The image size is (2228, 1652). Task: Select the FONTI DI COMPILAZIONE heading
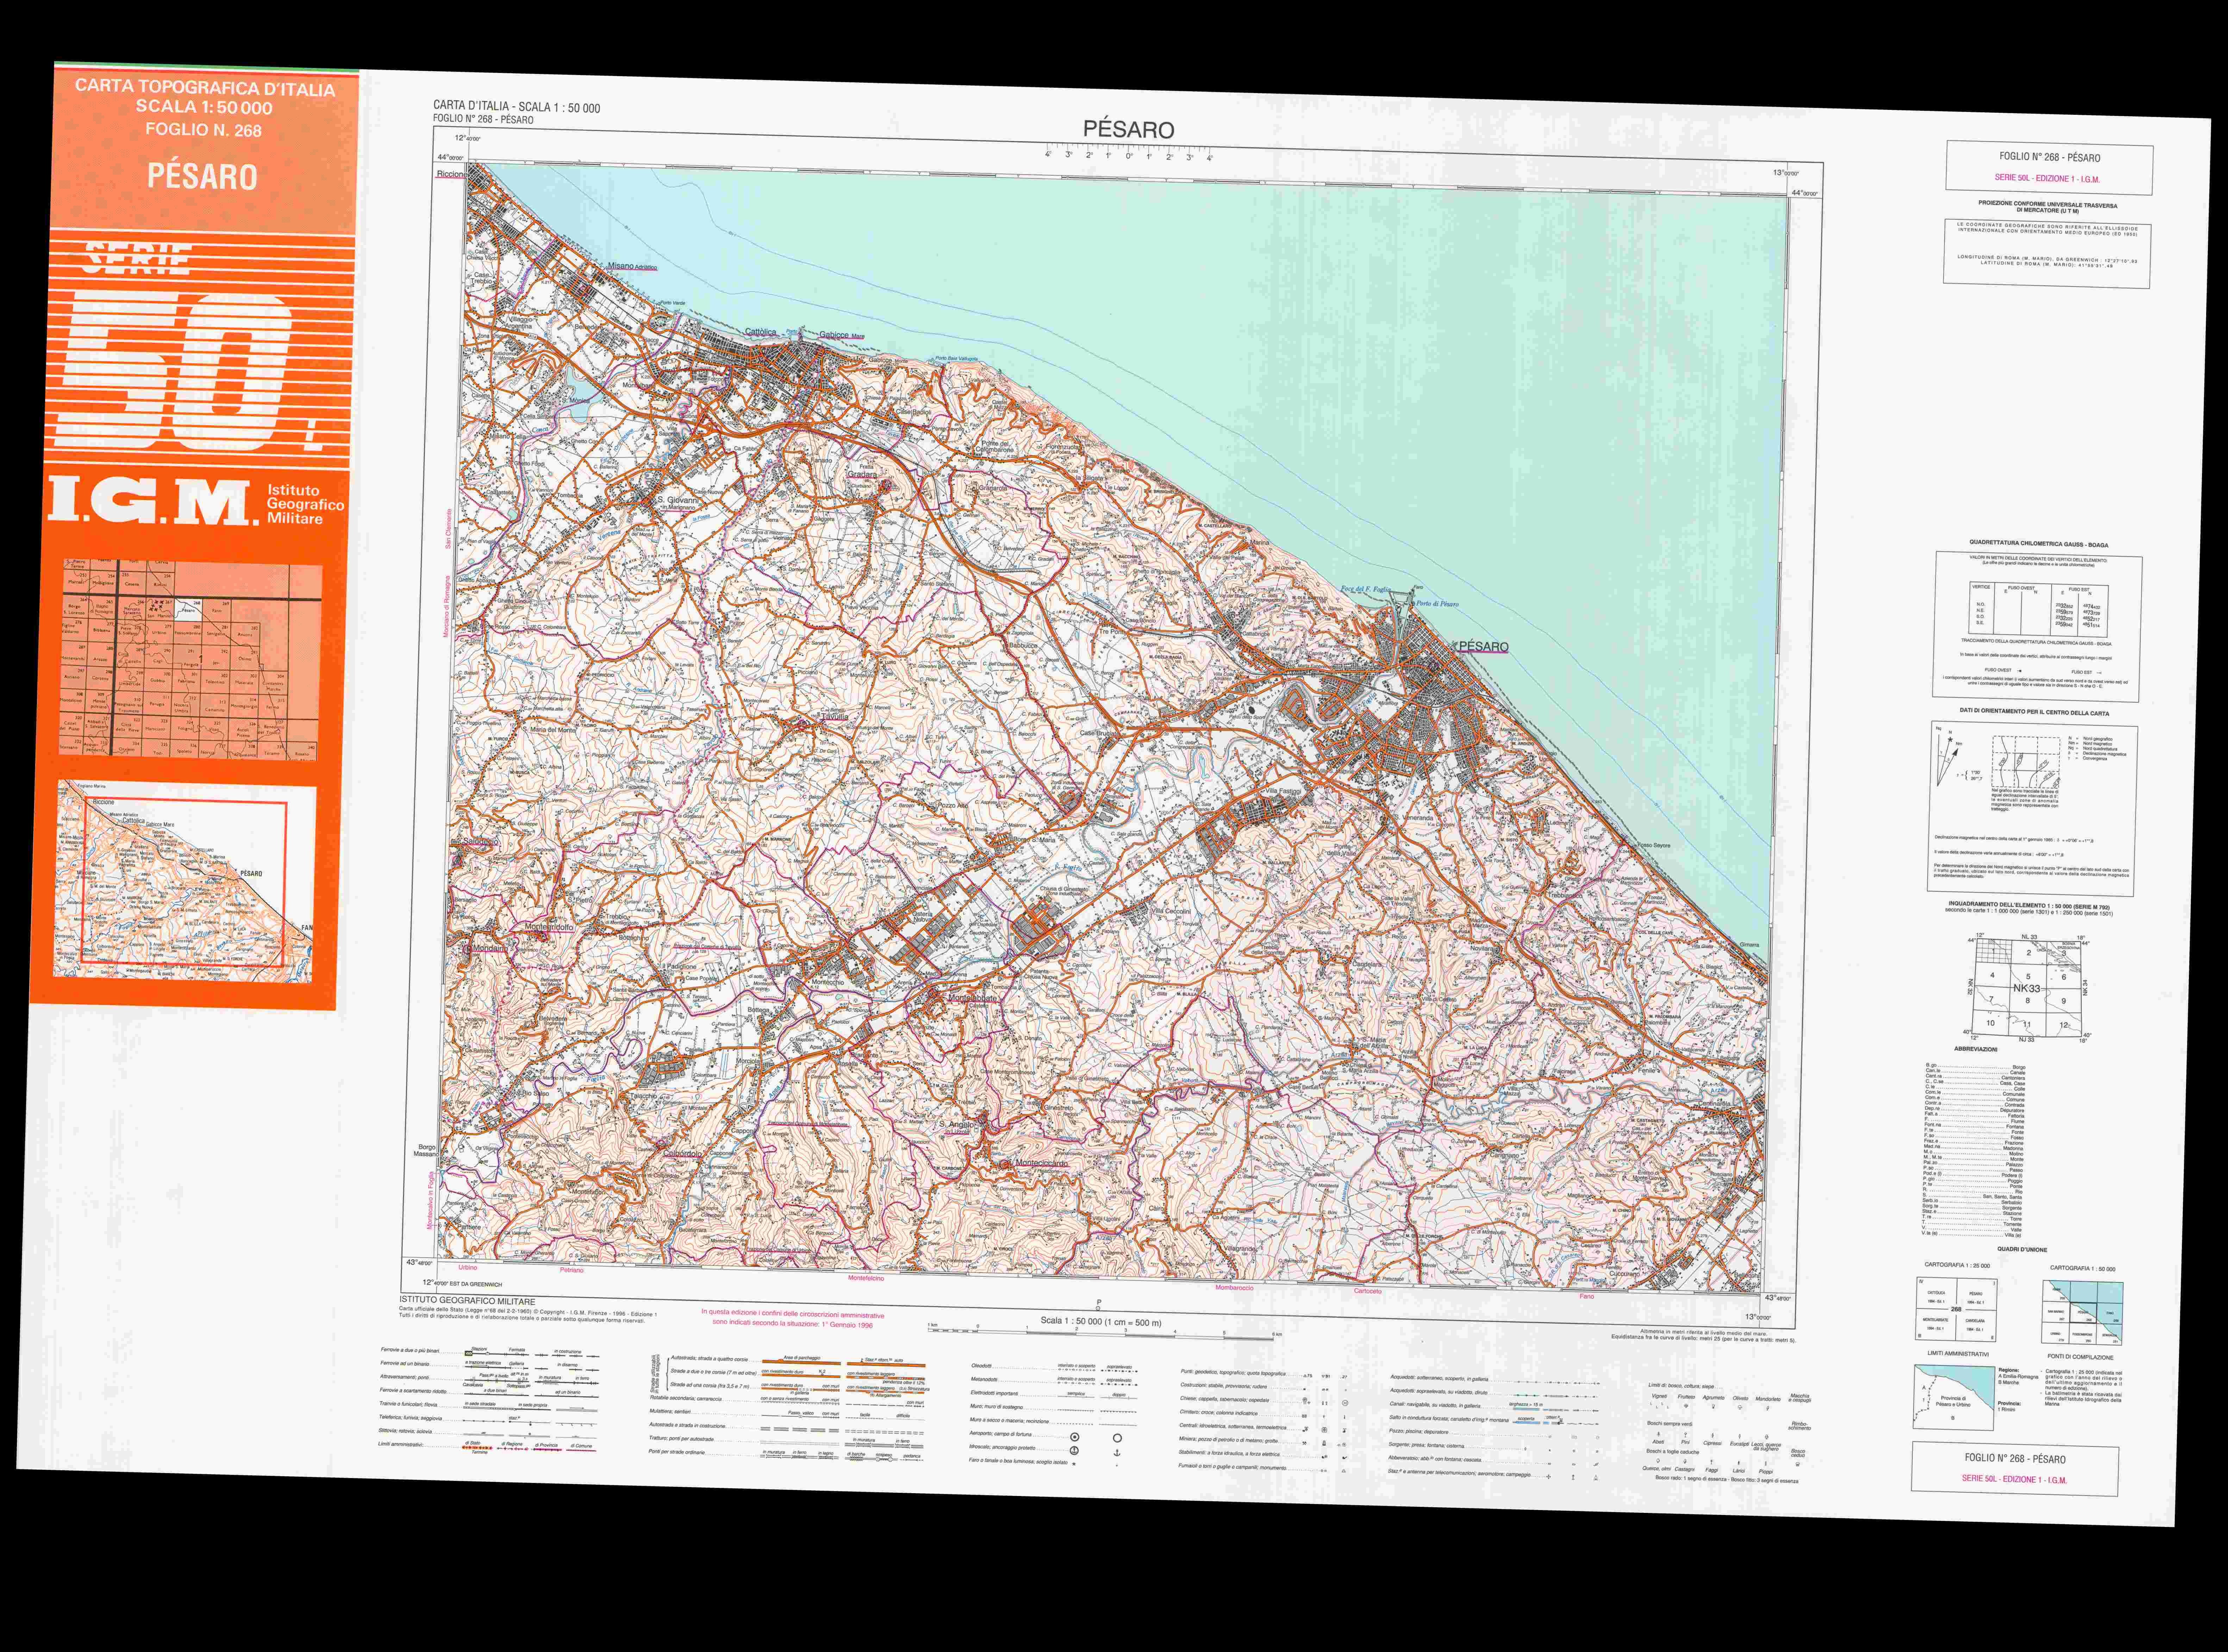(x=2080, y=1357)
